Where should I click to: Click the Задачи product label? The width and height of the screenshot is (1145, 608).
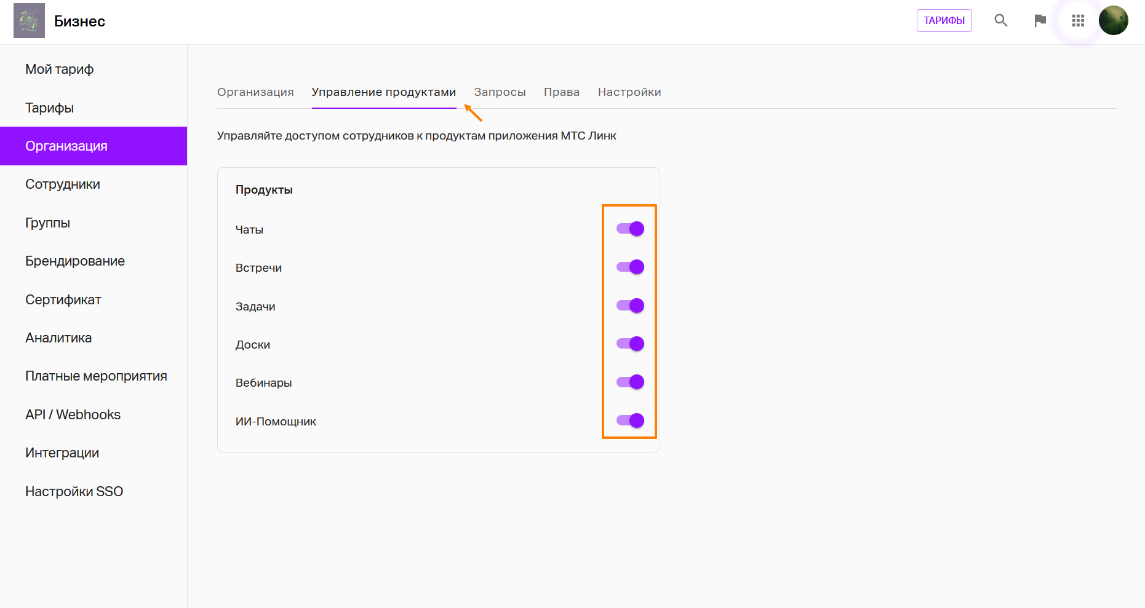tap(255, 307)
